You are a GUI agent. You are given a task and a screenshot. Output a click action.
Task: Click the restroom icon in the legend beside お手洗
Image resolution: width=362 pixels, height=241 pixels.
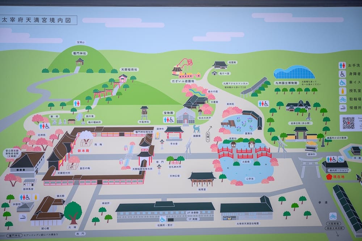coord(342,65)
